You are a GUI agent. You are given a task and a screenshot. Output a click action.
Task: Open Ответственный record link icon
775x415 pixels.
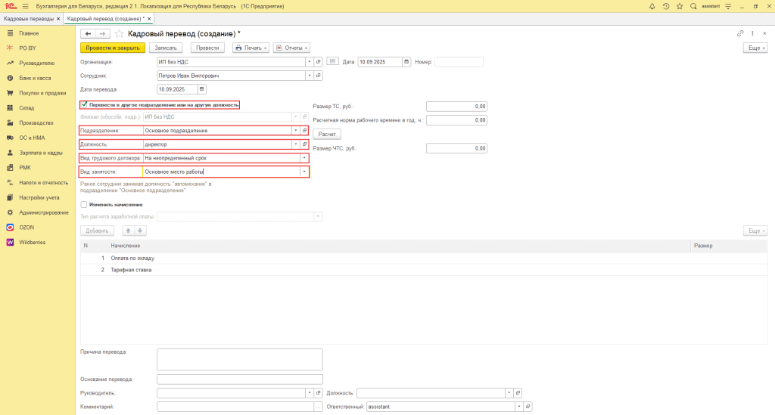click(x=528, y=407)
